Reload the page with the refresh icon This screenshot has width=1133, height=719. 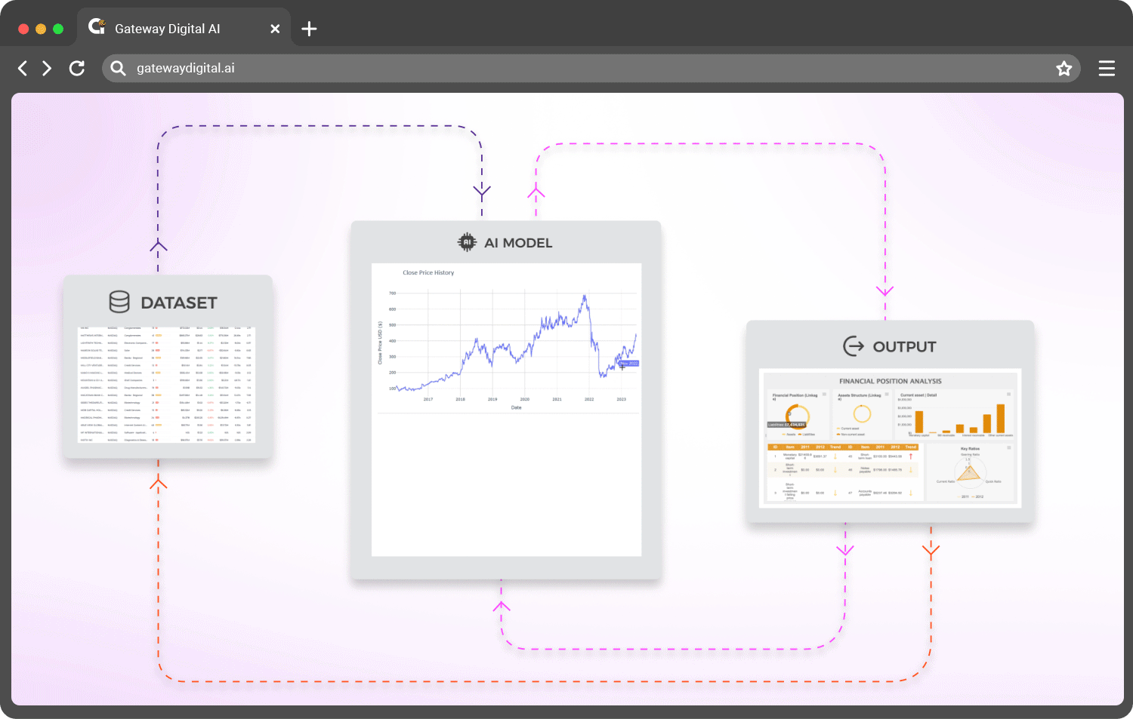click(77, 69)
